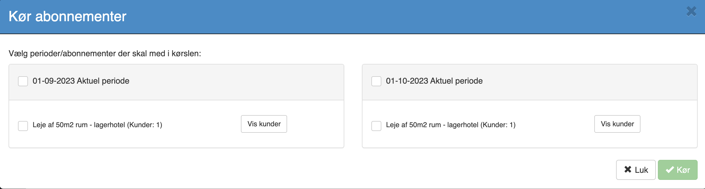Tick the 01-09-2023 Aktuel periode checkbox

pos(23,81)
